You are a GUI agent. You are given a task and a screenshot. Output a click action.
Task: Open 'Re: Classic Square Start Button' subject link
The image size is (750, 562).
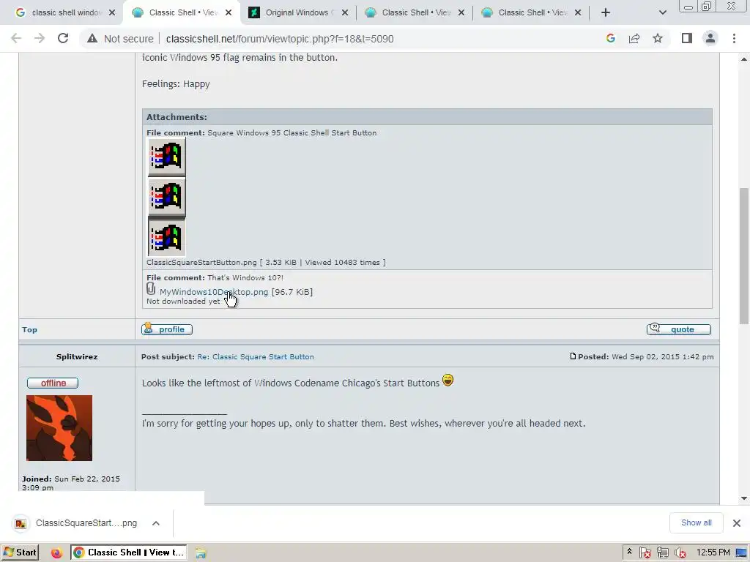pyautogui.click(x=256, y=356)
